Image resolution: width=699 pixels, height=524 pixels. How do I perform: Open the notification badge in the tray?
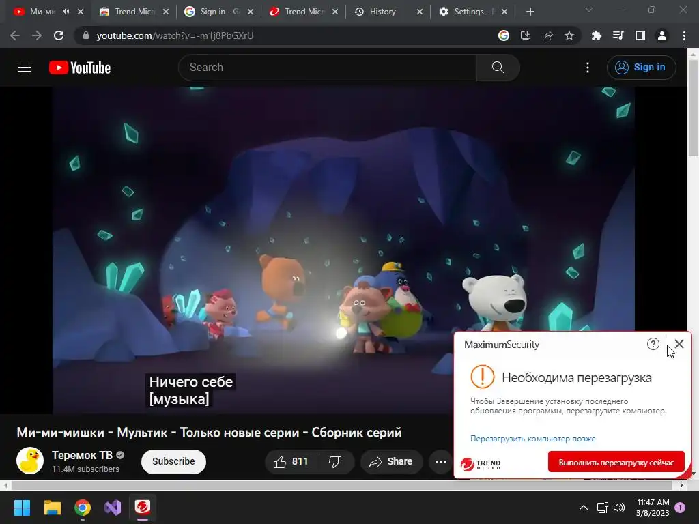680,508
